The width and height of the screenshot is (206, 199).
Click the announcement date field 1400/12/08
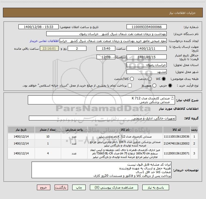39,27
